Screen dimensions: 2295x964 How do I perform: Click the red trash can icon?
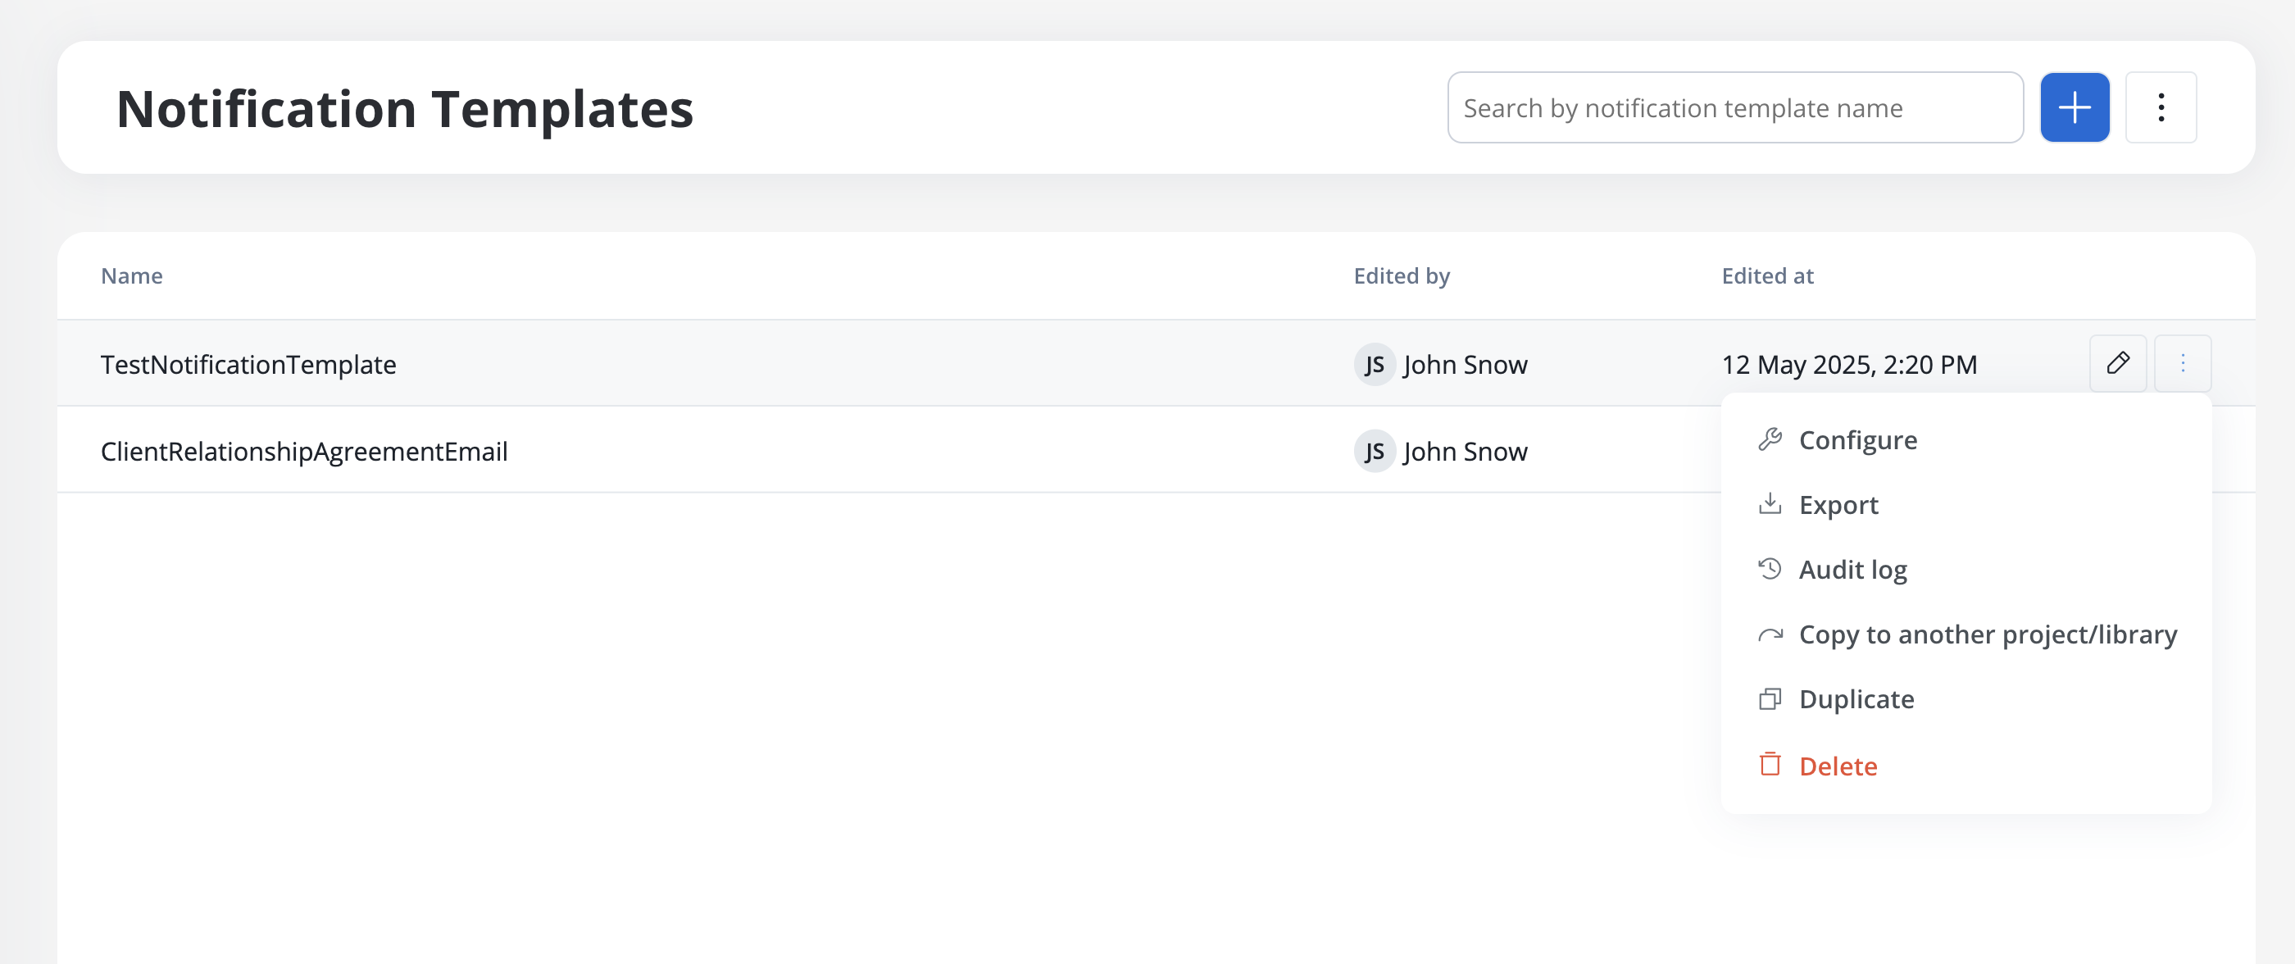click(1770, 765)
